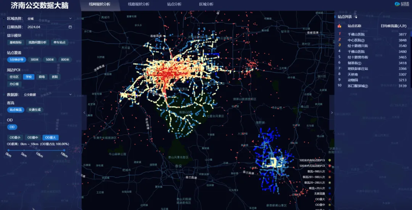
Task: Open the 线网现状分析 tab
Action: point(100,4)
